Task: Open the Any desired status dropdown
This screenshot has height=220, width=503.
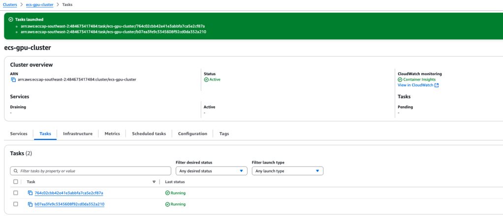Action: point(211,171)
